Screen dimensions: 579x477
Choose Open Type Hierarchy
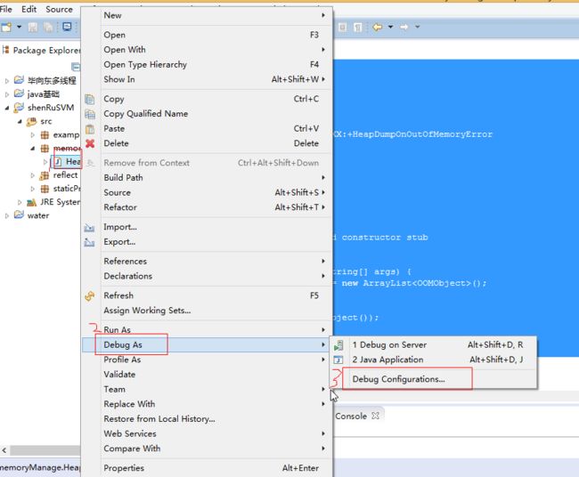pos(208,65)
